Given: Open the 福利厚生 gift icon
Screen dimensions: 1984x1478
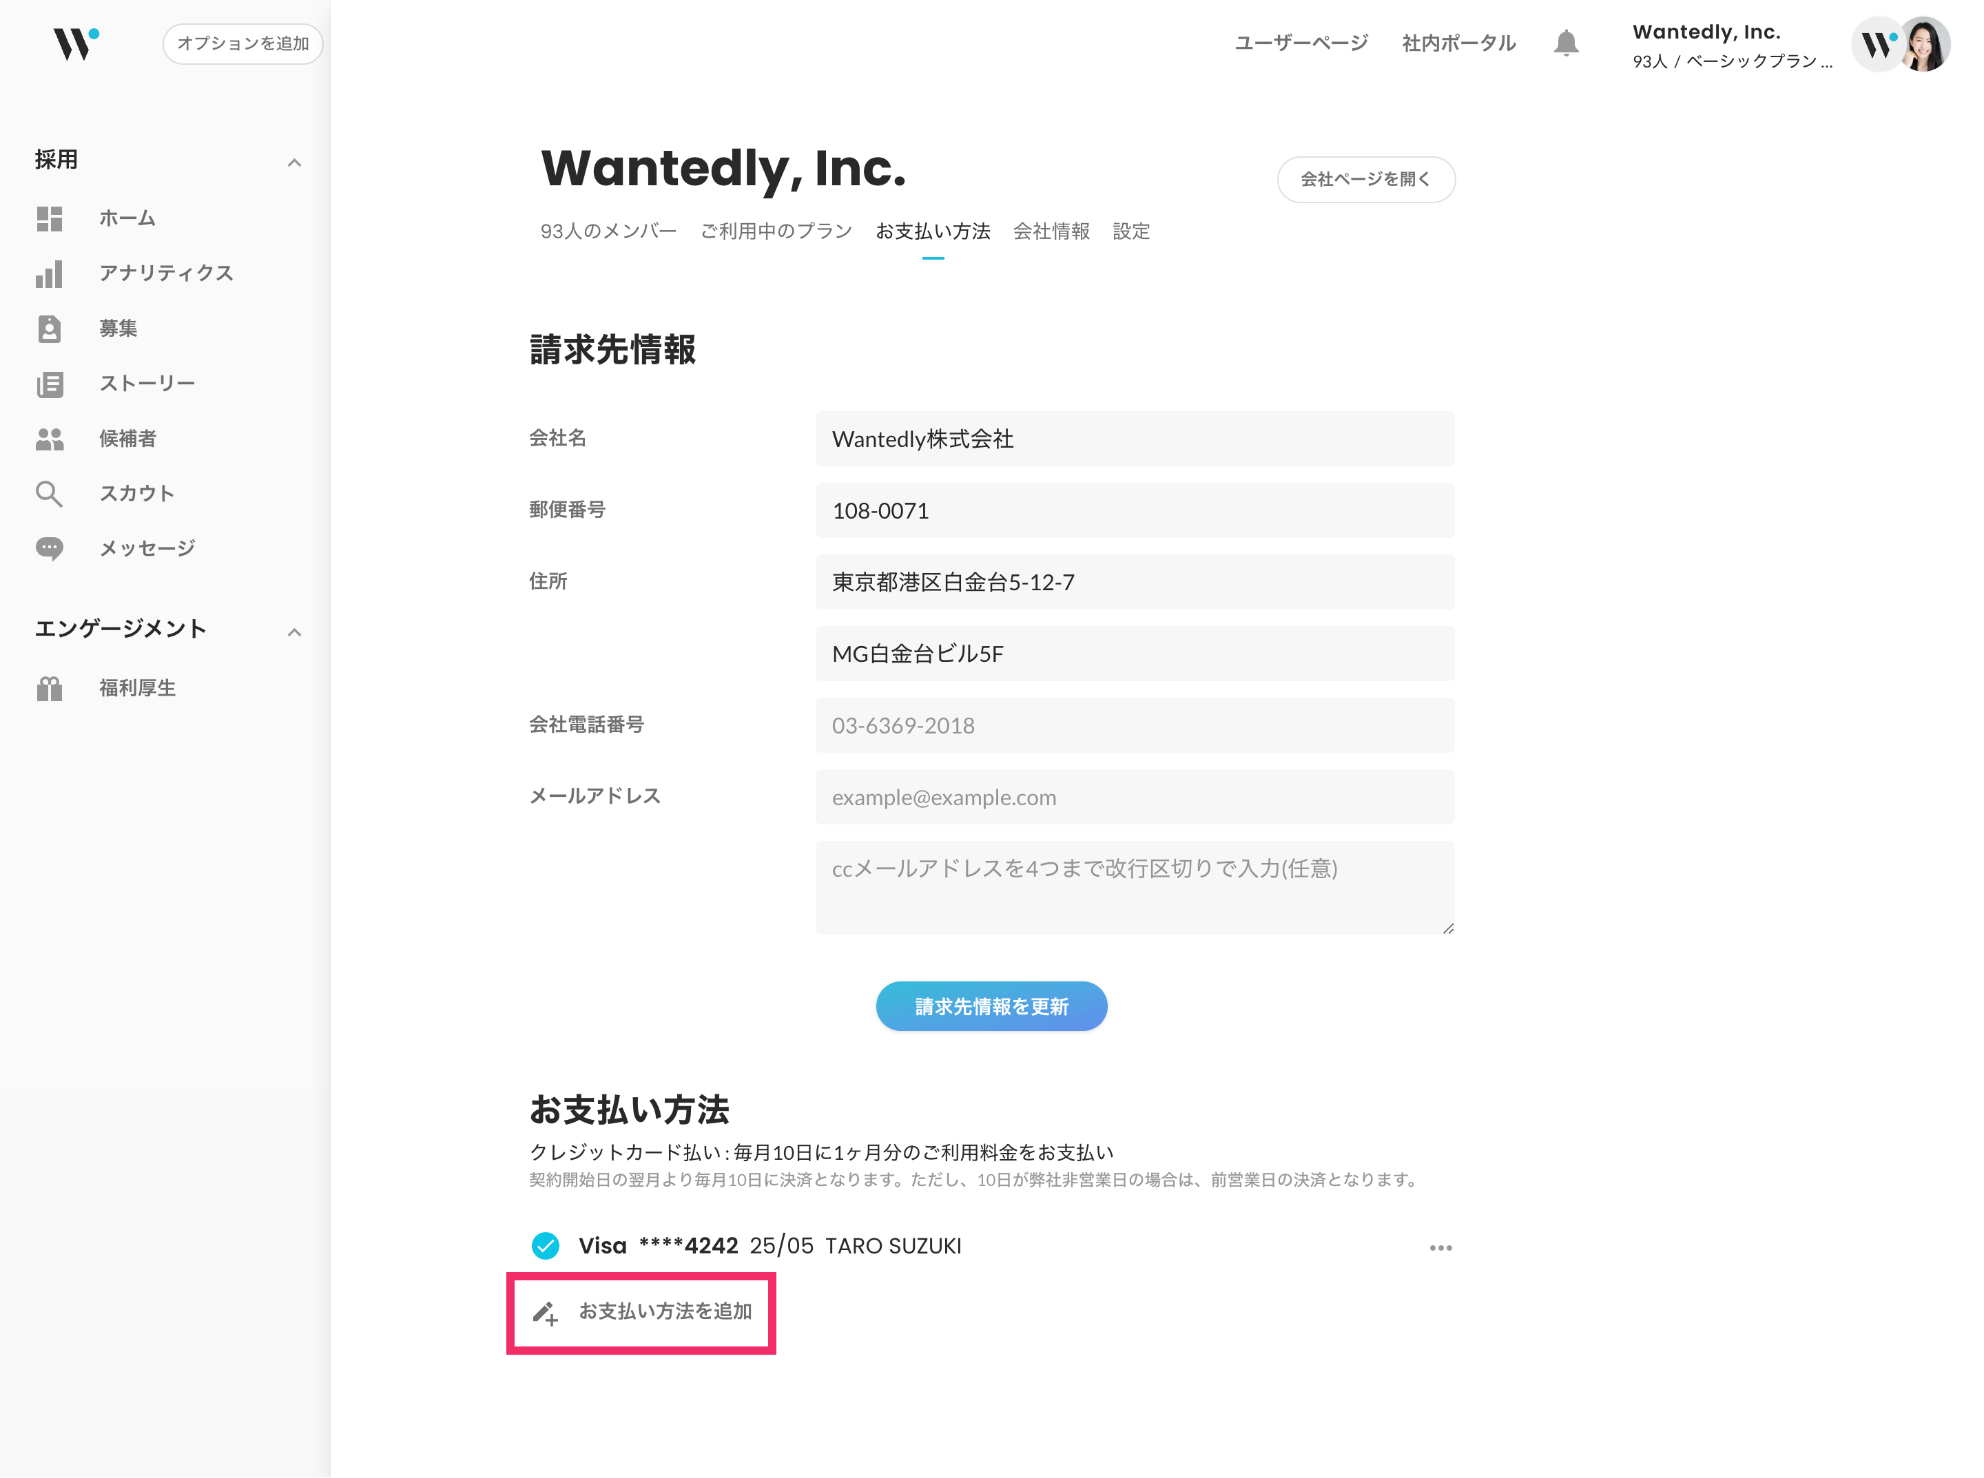Looking at the screenshot, I should click(49, 688).
